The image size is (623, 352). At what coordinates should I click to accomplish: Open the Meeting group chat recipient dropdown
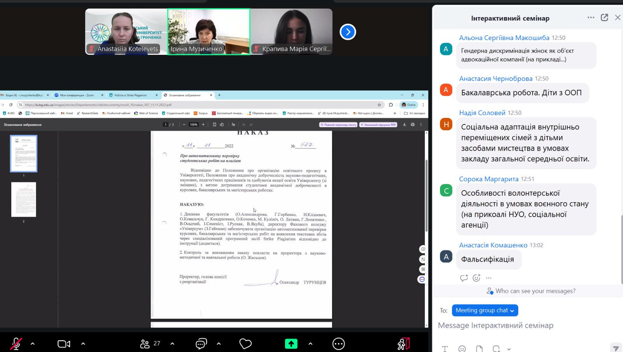[x=484, y=310]
